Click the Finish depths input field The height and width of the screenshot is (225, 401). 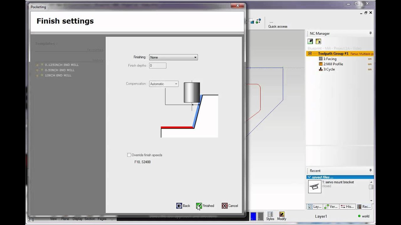[158, 66]
